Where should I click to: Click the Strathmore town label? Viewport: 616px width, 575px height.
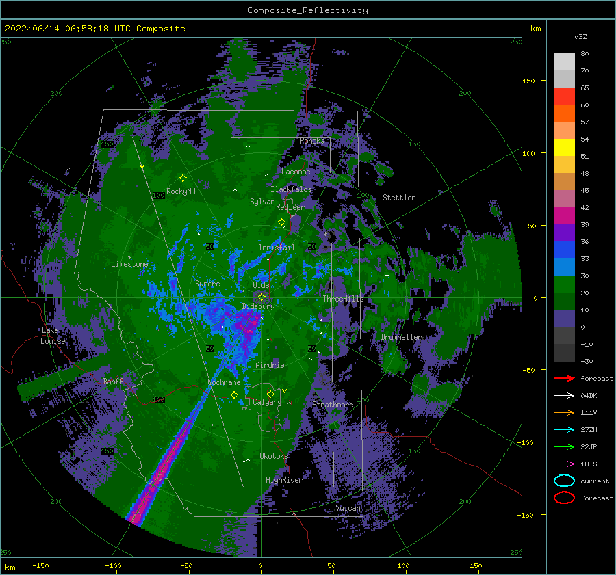(333, 405)
